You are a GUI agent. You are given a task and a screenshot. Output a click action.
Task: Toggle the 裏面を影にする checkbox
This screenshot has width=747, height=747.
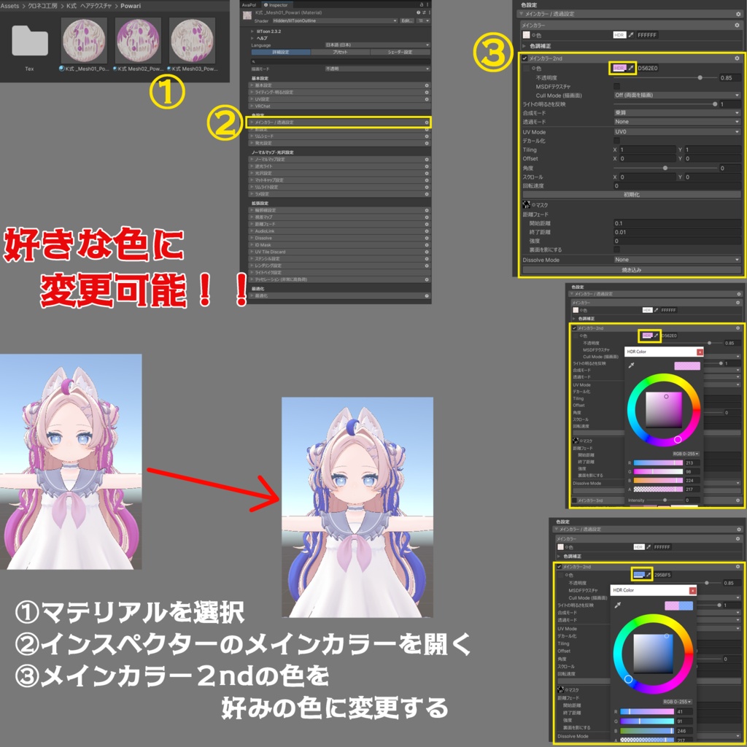point(617,249)
